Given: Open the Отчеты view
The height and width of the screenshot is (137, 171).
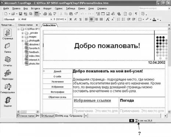Looking at the screenshot, I should pos(8,62).
